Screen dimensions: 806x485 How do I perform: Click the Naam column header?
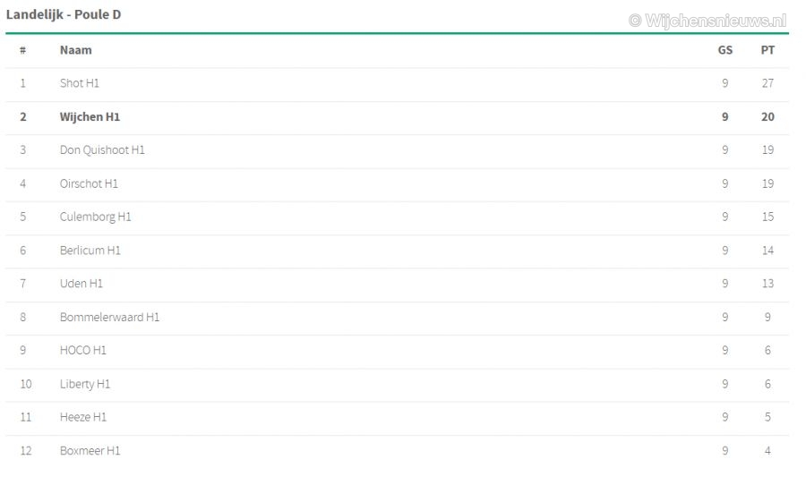76,50
